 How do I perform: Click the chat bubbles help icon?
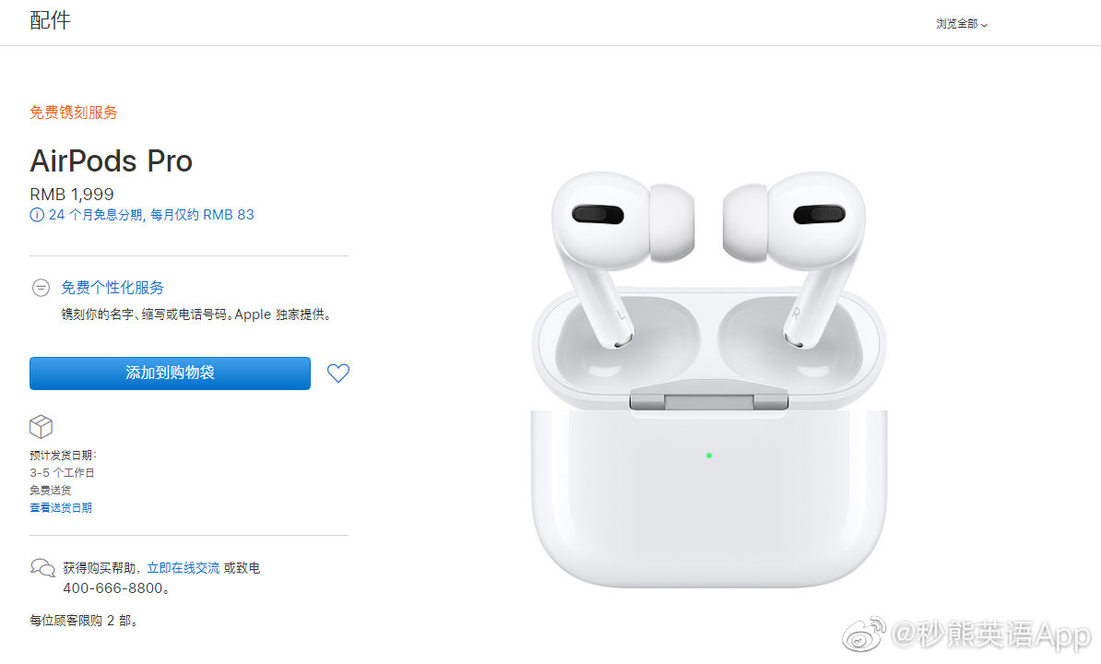coord(42,567)
